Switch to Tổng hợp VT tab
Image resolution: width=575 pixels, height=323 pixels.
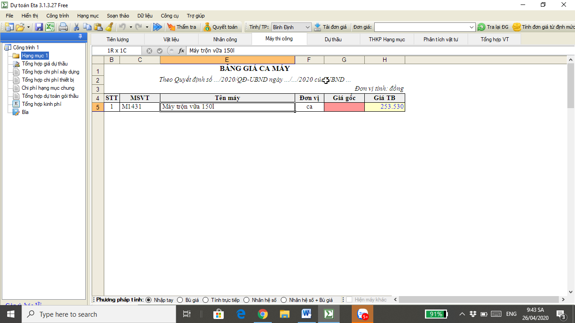click(x=495, y=39)
